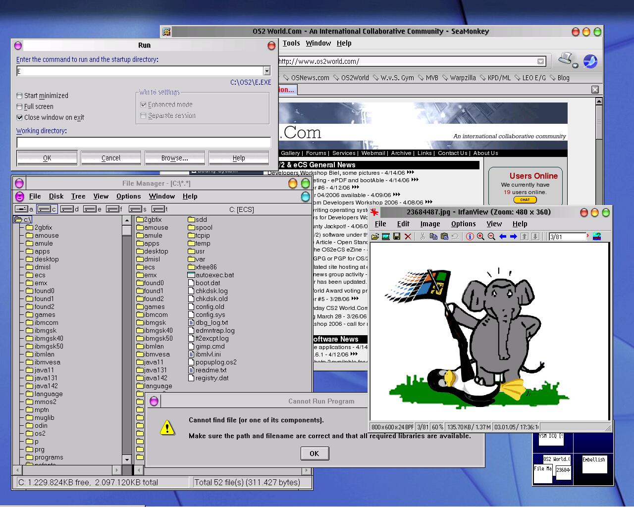This screenshot has width=634, height=507.
Task: Click the directory tree scrollbar down arrow
Action: [127, 459]
